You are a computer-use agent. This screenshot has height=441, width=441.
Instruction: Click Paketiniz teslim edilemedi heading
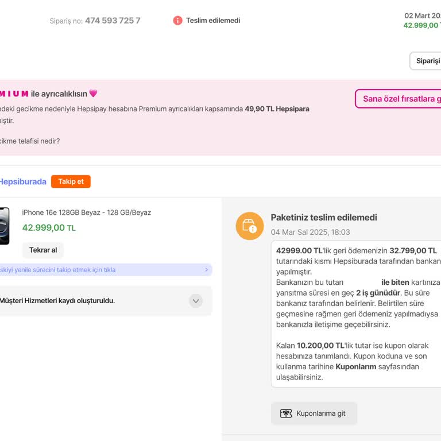coord(324,218)
